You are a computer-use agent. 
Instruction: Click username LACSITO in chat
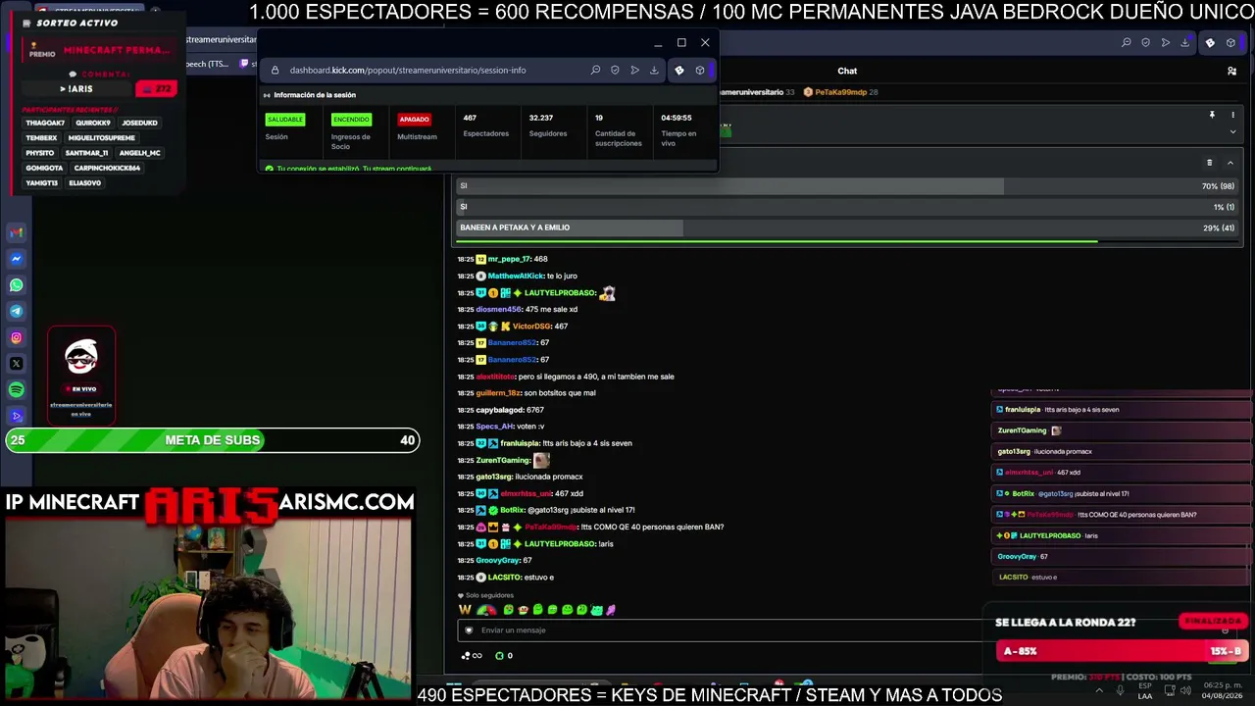(504, 578)
